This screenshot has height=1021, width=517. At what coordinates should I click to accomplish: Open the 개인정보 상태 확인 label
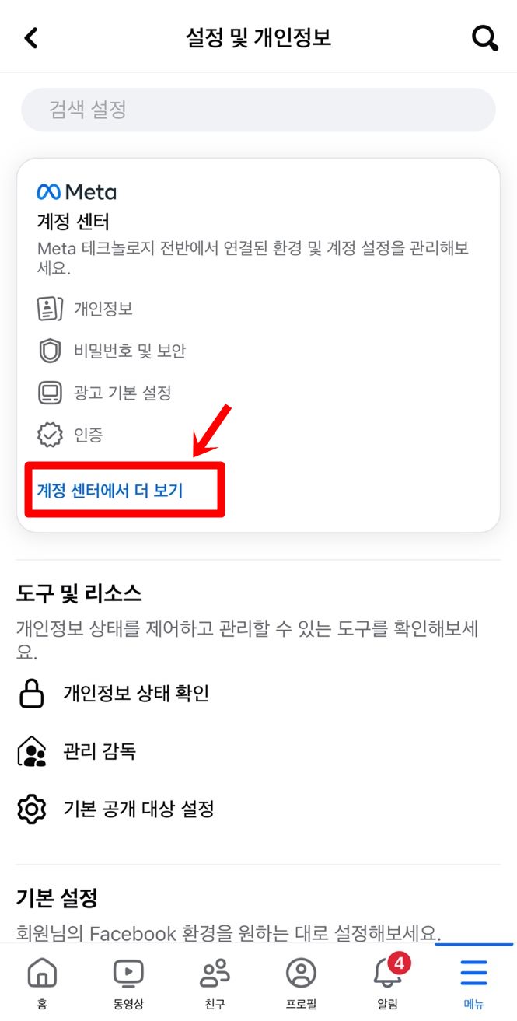coord(136,693)
